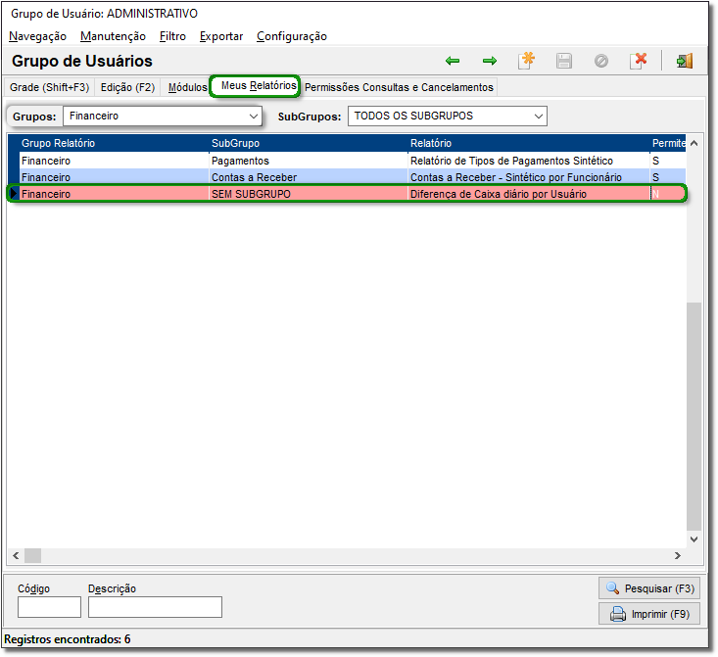This screenshot has height=657, width=718.
Task: Click the vertical scrollbar down arrow
Action: [x=694, y=539]
